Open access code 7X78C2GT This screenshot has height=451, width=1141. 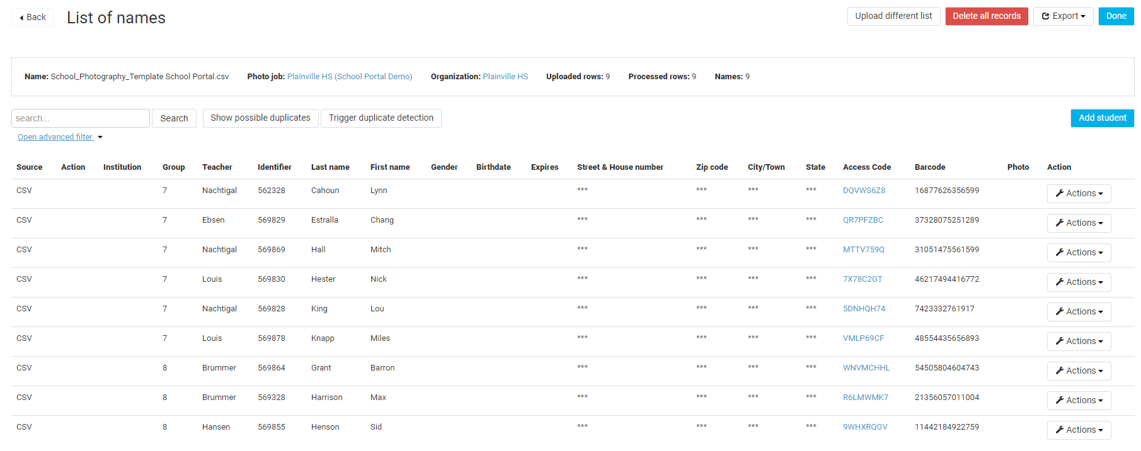(863, 279)
